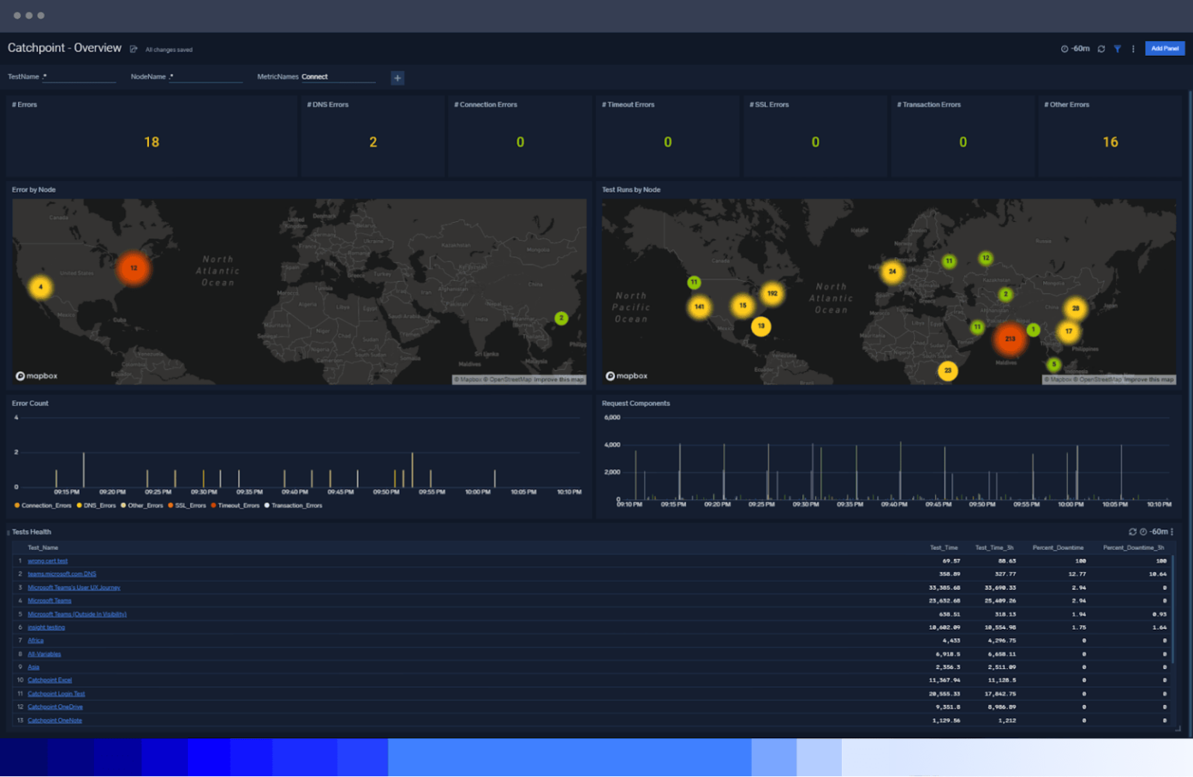
Task: Toggle the Transaction_Errors legend series
Action: [296, 505]
